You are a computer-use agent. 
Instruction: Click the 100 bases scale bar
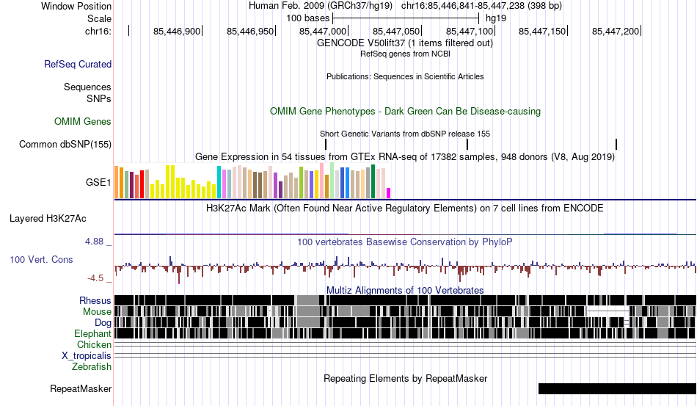coord(406,18)
